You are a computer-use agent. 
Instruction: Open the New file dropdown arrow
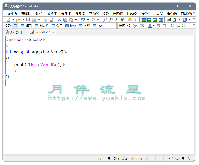pos(13,20)
